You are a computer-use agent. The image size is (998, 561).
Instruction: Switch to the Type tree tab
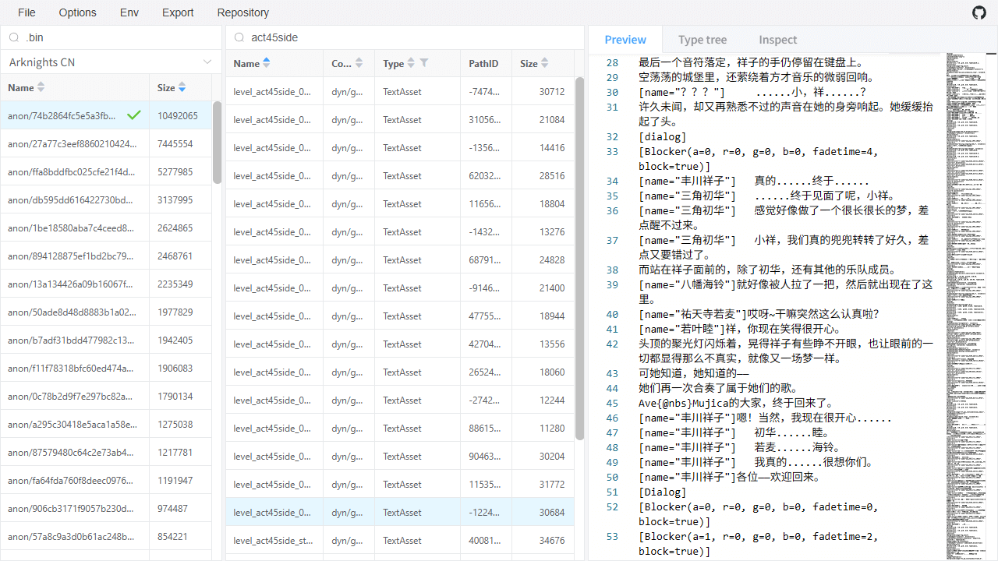click(702, 40)
